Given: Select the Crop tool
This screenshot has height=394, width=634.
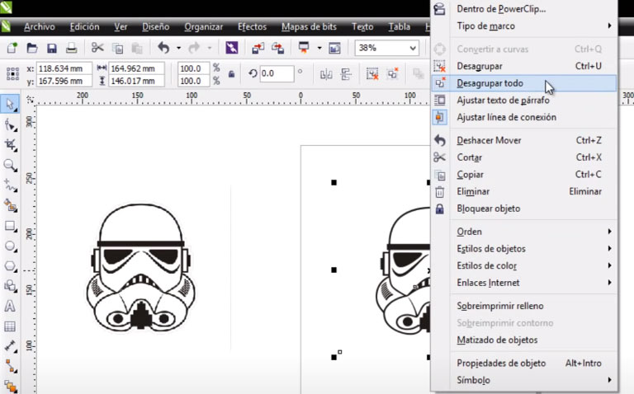Looking at the screenshot, I should (10, 145).
